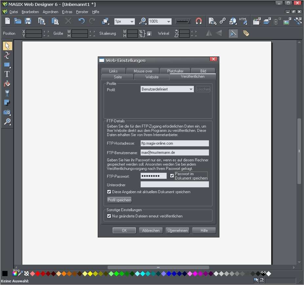Screen dimensions: 304x285
Task: Uncheck Nur geänderte Dateien erneut veröffentlichen
Action: (x=109, y=216)
